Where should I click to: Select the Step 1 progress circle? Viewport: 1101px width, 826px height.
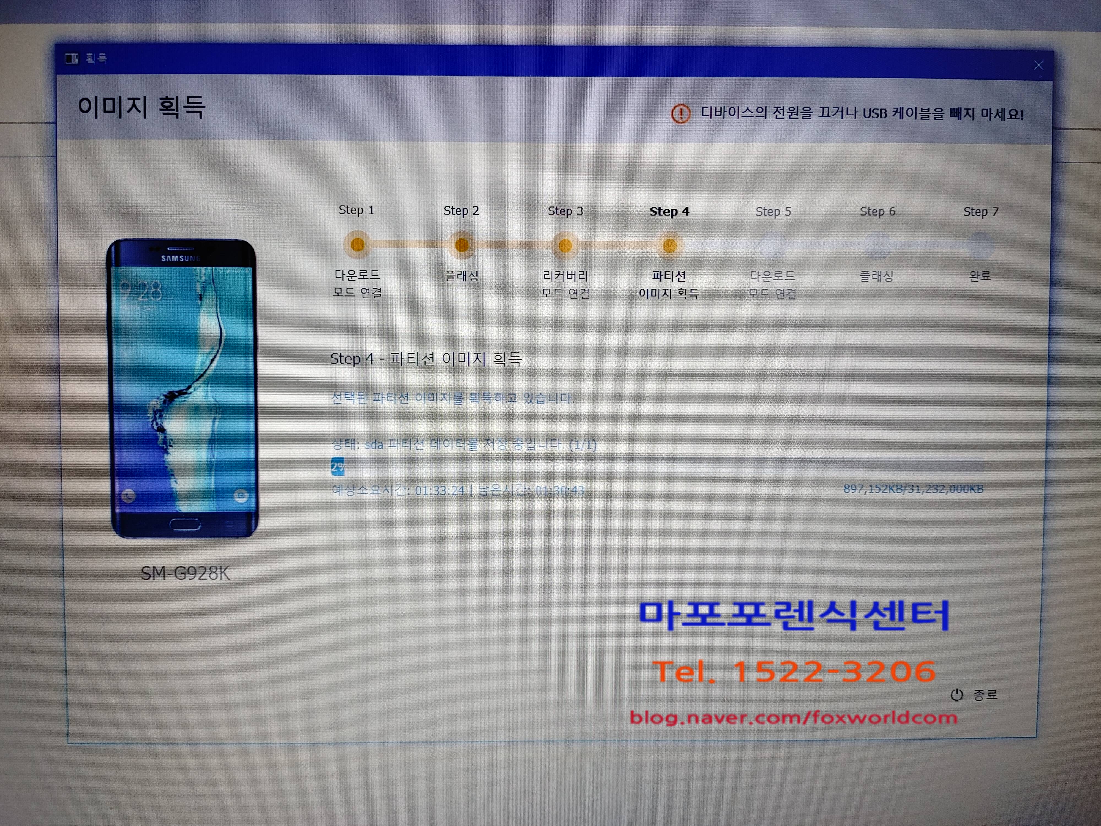click(357, 244)
